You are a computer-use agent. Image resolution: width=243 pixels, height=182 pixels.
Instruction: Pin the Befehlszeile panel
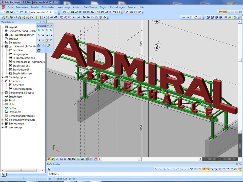tap(237, 164)
